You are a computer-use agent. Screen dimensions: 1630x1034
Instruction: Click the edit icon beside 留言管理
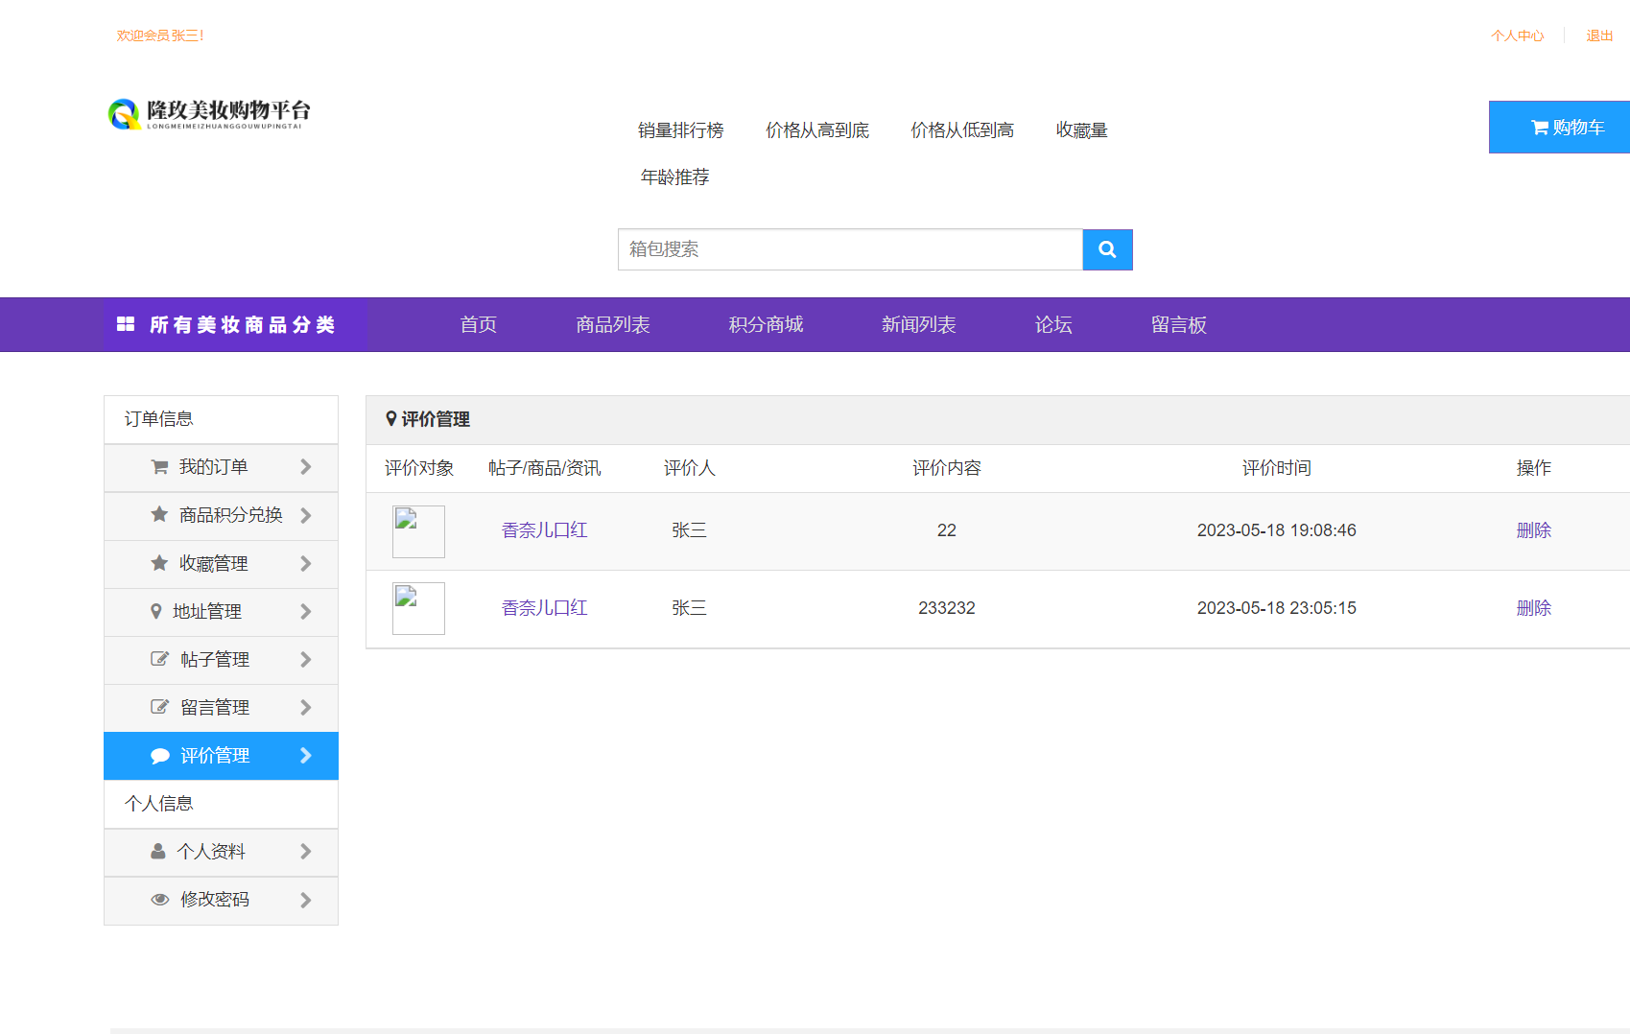pos(159,707)
